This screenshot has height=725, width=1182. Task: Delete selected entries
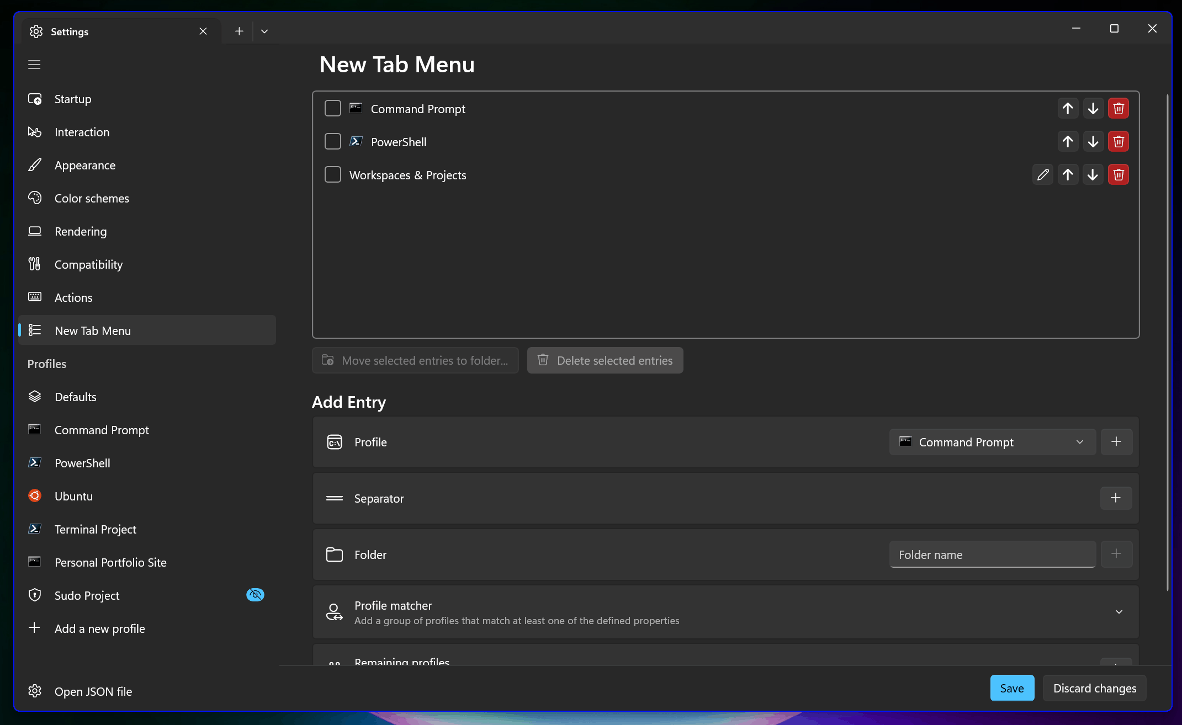coord(605,360)
